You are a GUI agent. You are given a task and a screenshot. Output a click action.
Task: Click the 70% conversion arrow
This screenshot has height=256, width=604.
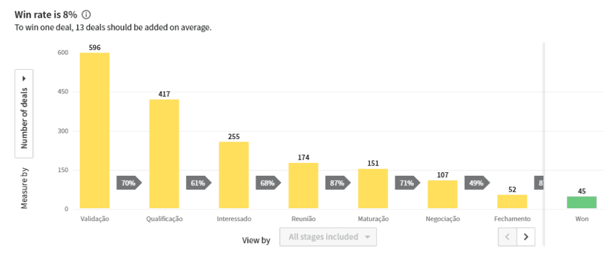pos(129,183)
